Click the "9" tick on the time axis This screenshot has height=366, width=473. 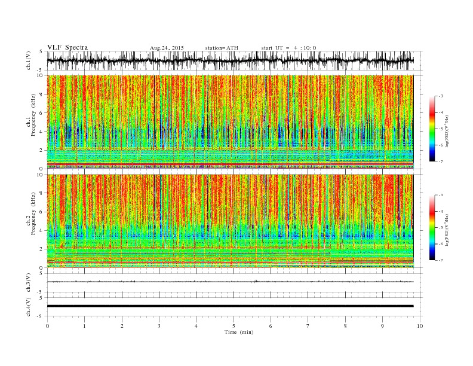pos(382,326)
